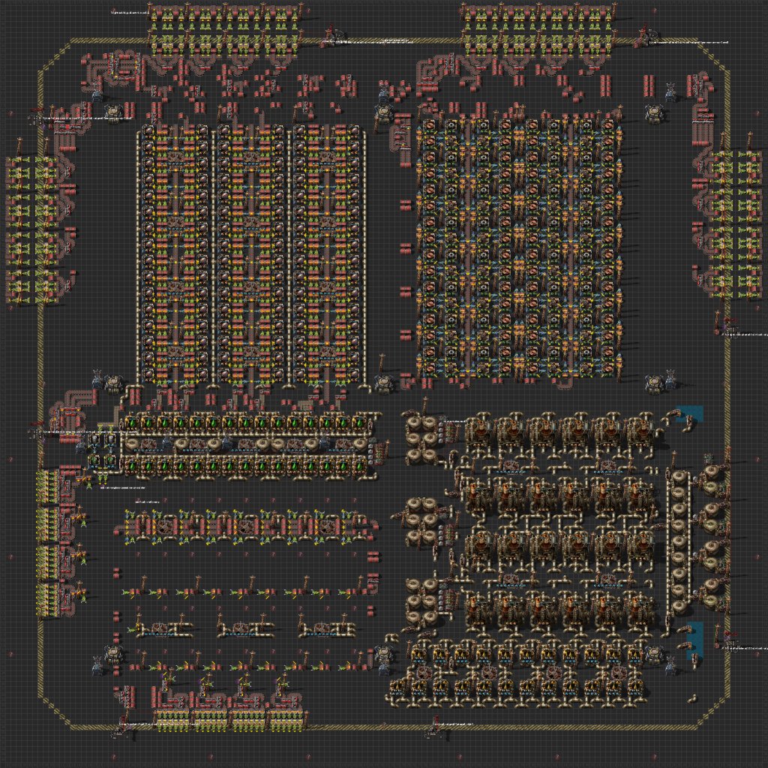Image resolution: width=768 pixels, height=768 pixels.
Task: Click the upper water patch beside the refineries
Action: (691, 413)
